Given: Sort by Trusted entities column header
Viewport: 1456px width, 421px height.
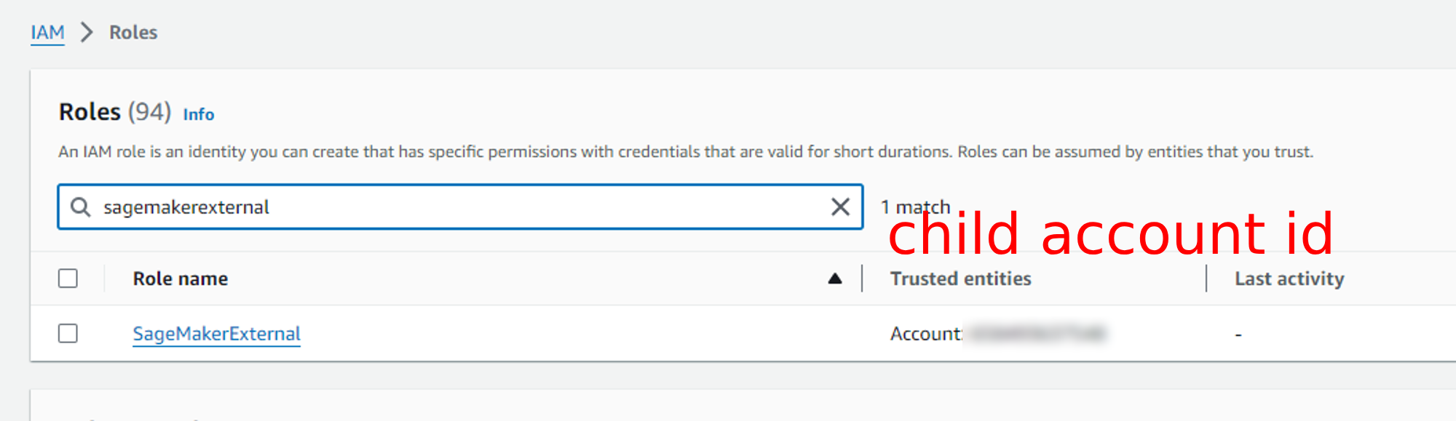Looking at the screenshot, I should pyautogui.click(x=961, y=278).
